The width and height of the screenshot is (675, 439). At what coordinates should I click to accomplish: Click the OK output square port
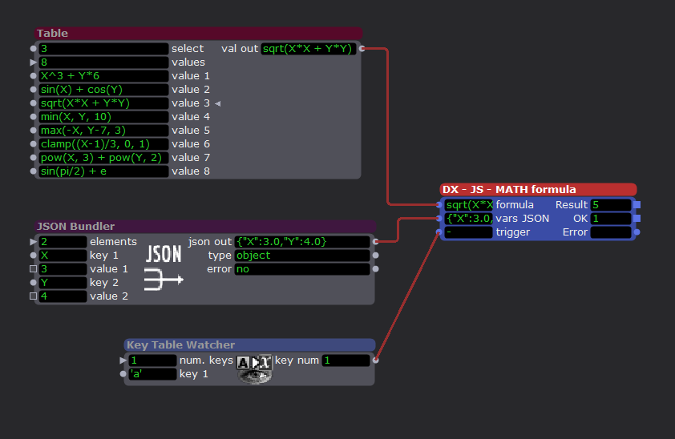coord(637,219)
